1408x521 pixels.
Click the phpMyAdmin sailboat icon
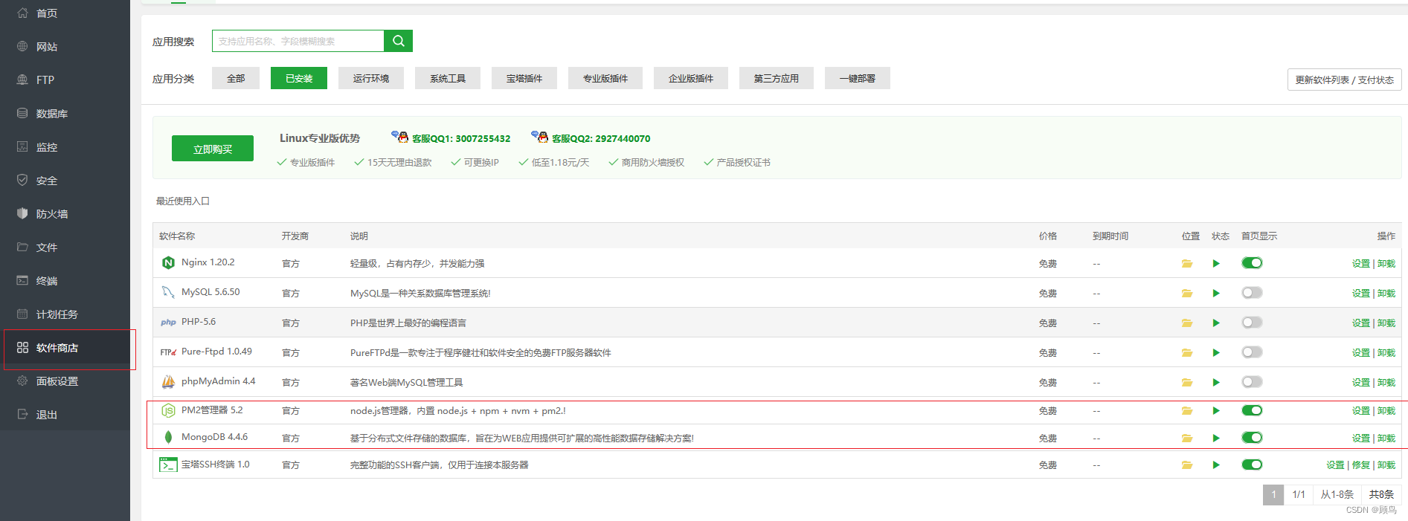coord(168,382)
